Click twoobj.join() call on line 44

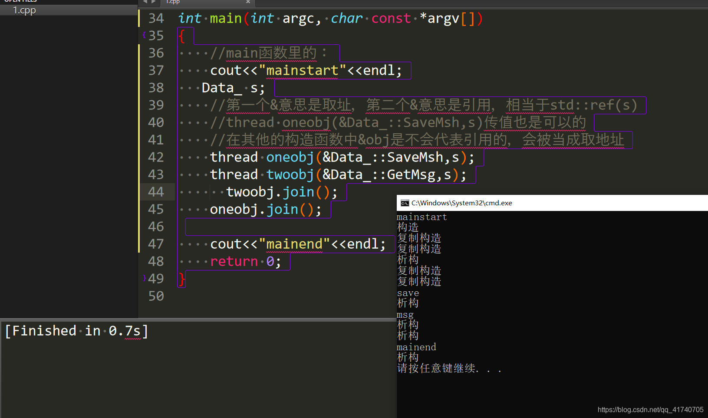pos(282,192)
